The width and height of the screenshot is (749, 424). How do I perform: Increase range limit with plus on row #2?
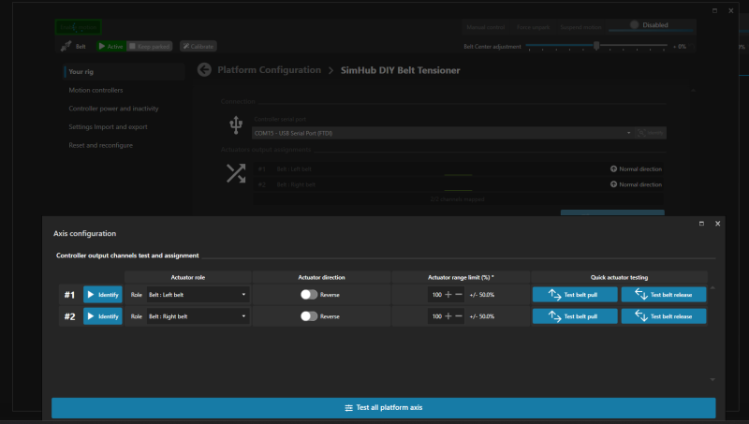(448, 316)
